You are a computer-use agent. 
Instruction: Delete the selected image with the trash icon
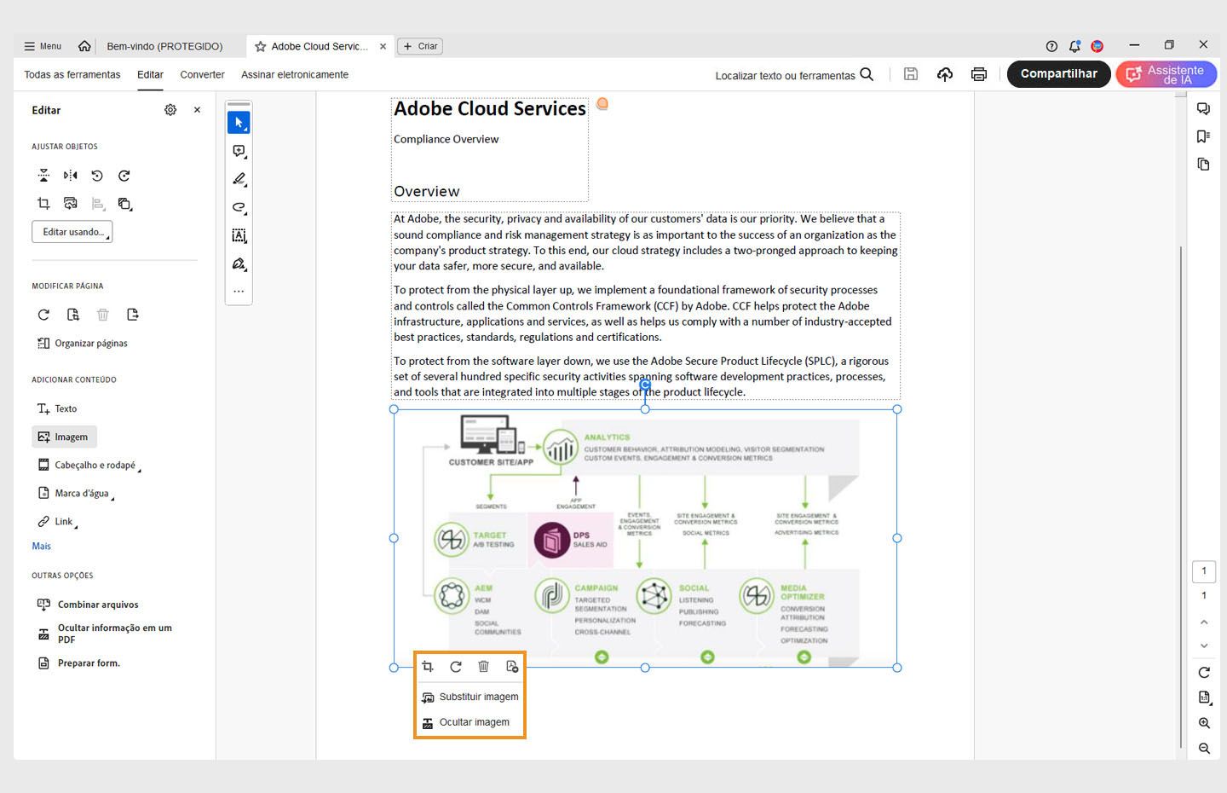[x=484, y=667]
